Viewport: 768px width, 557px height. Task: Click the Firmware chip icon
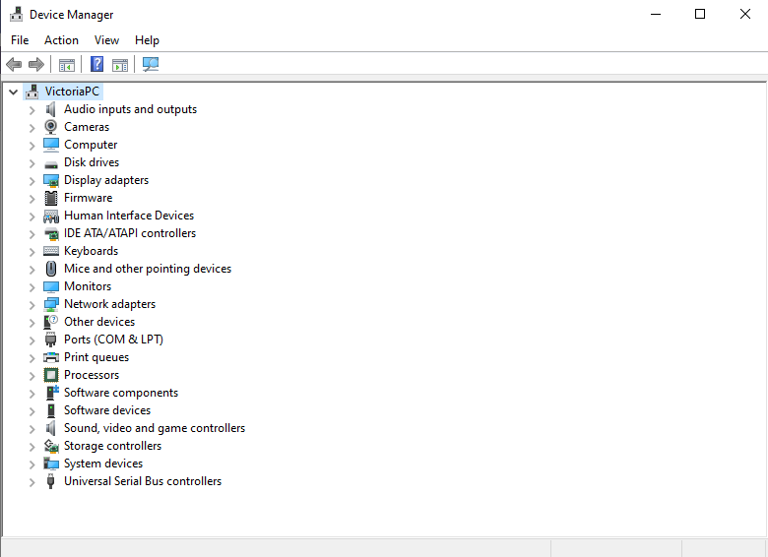pyautogui.click(x=51, y=198)
